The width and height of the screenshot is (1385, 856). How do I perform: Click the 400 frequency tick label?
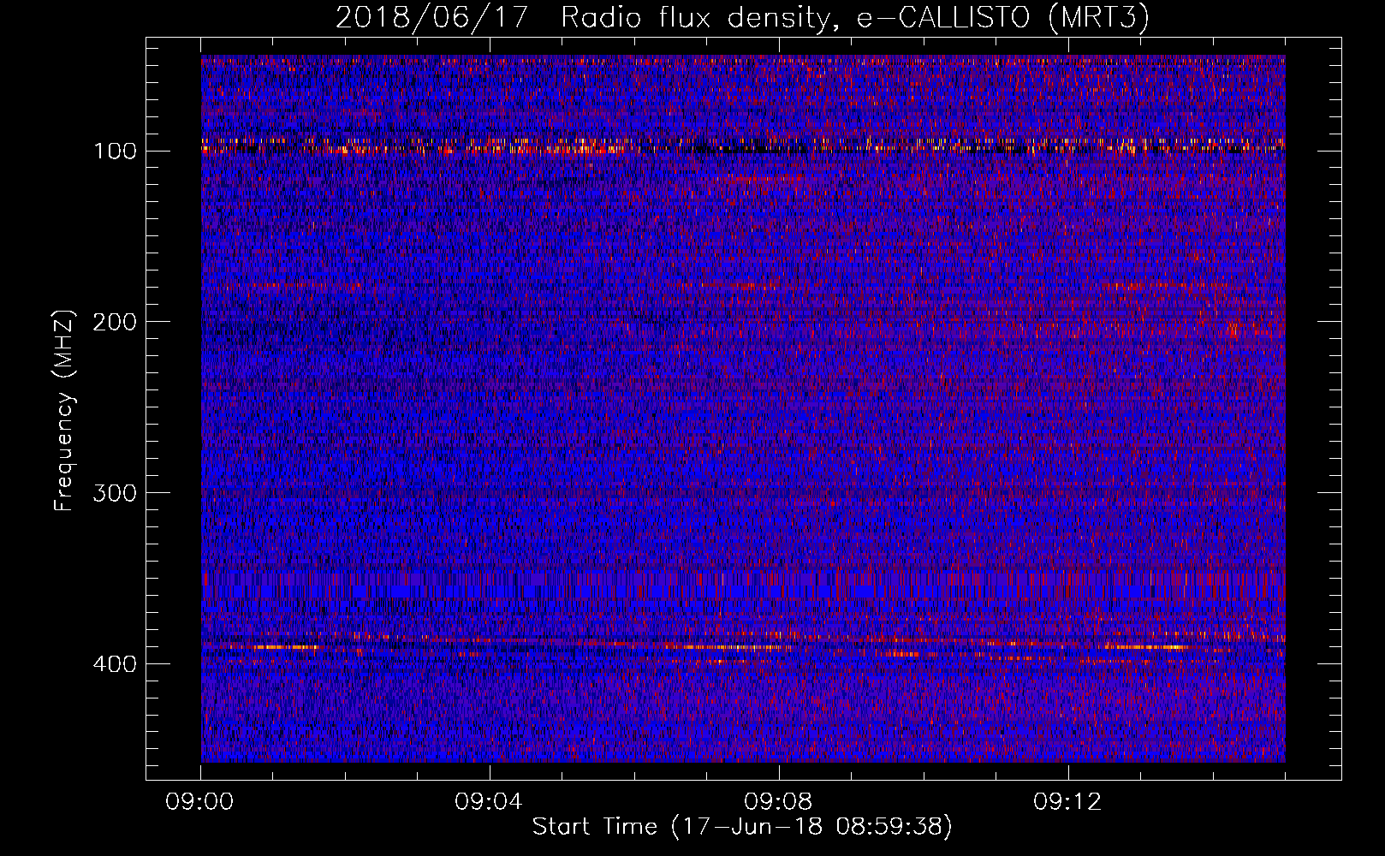115,665
